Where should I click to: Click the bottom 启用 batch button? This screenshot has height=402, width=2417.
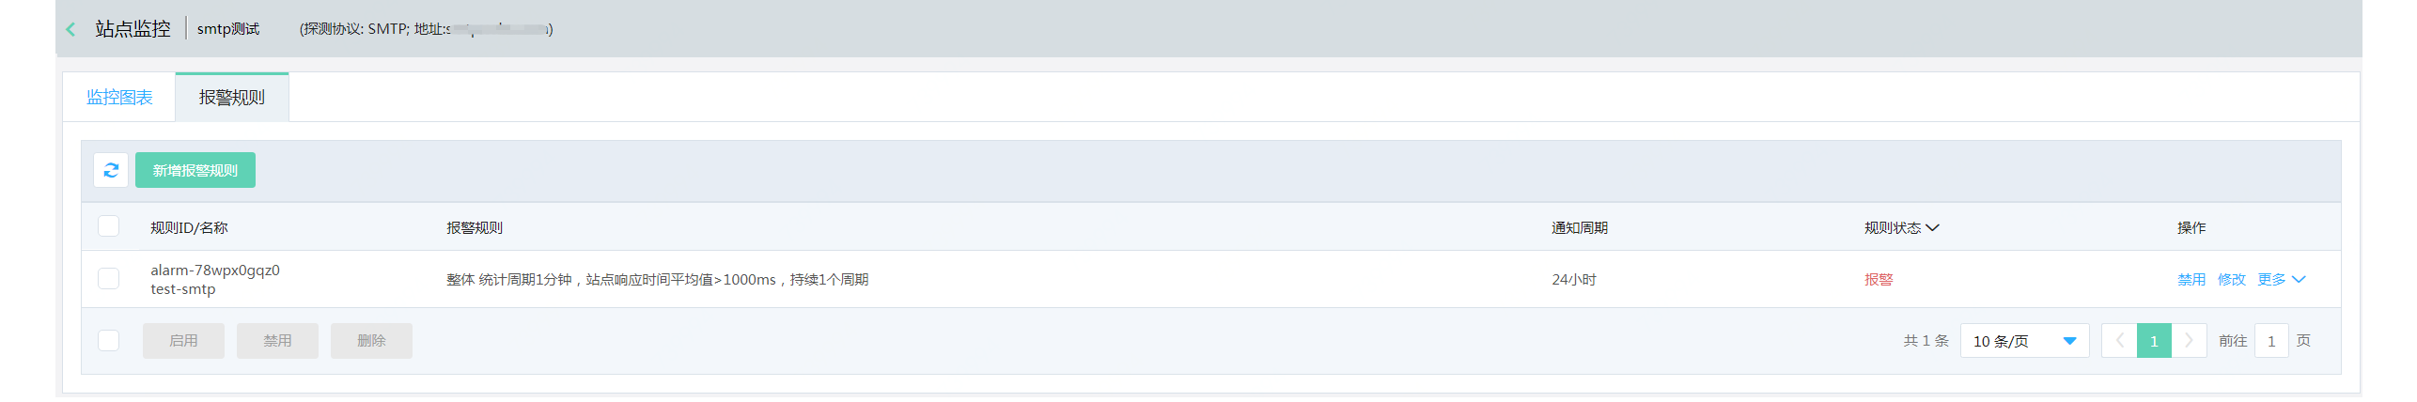183,341
